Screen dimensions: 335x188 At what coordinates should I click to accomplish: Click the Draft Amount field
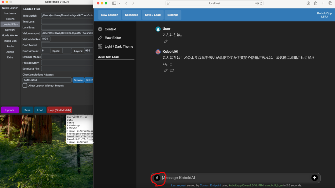(45, 51)
